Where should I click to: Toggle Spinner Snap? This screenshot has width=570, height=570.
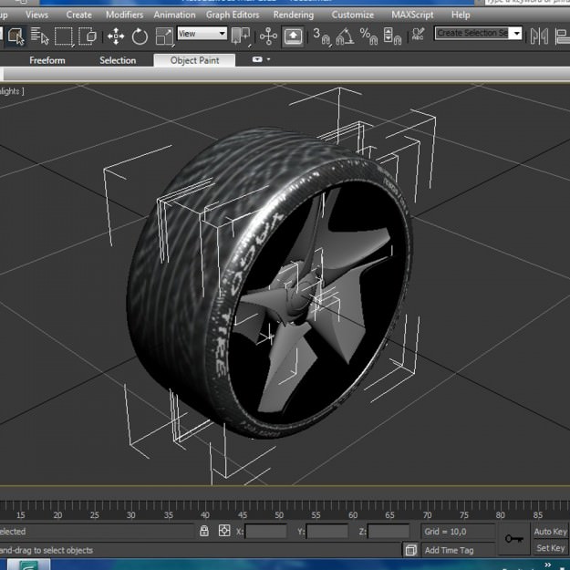tap(392, 36)
